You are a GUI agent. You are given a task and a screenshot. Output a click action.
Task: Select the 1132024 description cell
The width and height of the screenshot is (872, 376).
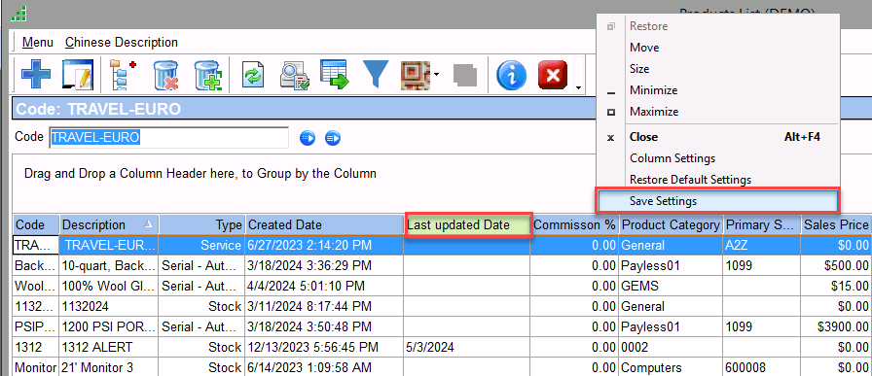point(109,307)
